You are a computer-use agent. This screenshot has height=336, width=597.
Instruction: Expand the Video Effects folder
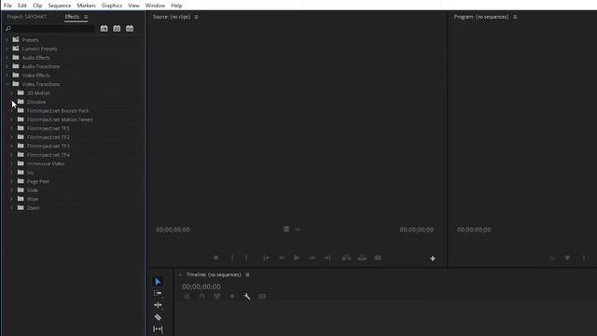click(x=7, y=76)
